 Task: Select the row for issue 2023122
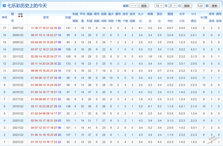[x=111, y=142]
